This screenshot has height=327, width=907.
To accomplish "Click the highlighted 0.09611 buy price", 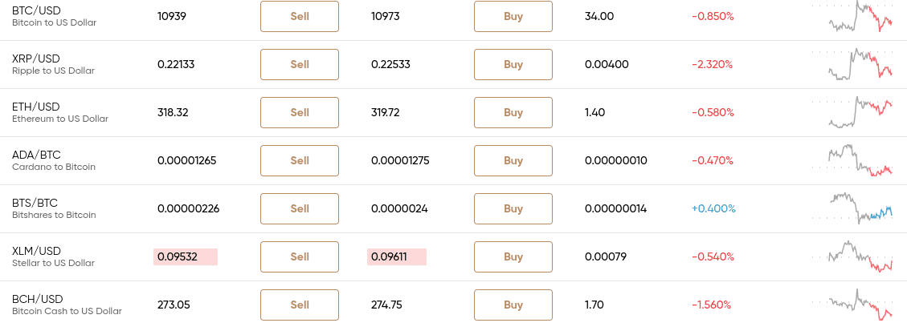I will (397, 256).
